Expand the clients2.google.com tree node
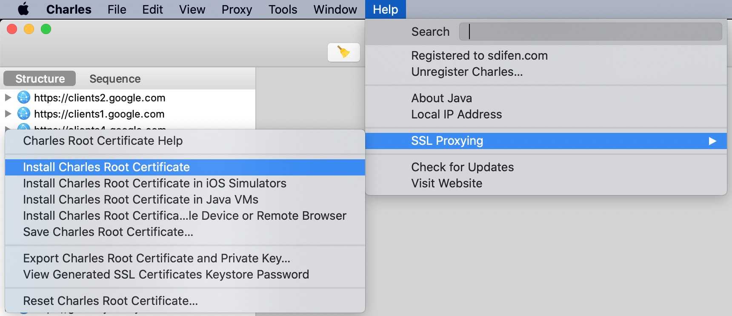The width and height of the screenshot is (732, 316). 8,98
